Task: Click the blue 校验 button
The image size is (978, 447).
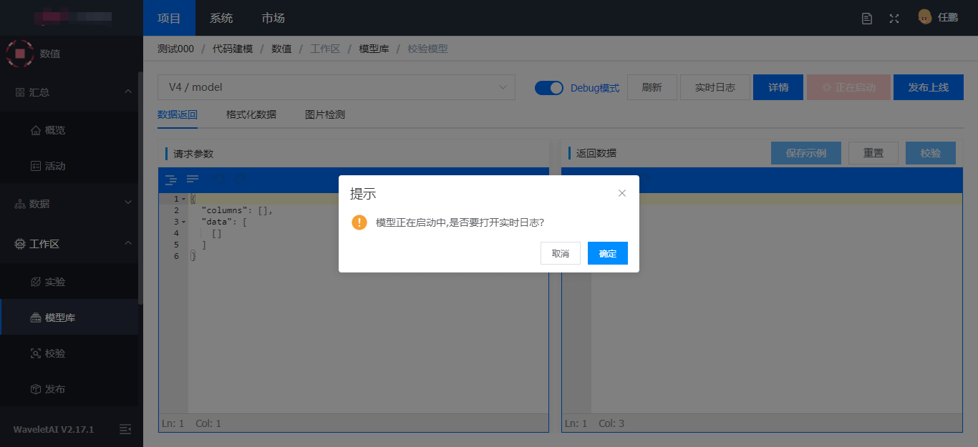Action: (x=931, y=153)
